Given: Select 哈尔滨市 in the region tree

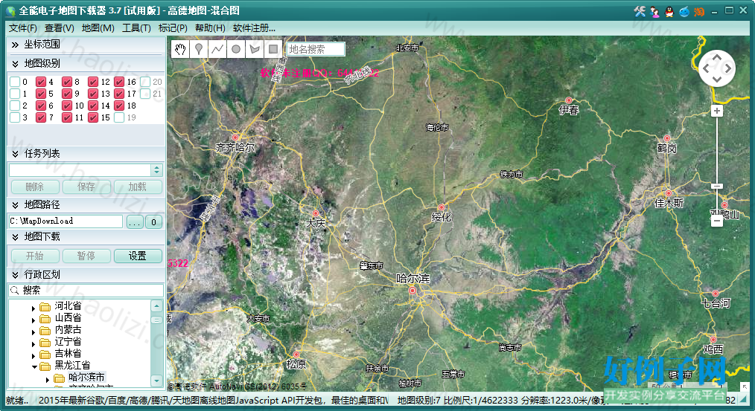Looking at the screenshot, I should pos(86,378).
